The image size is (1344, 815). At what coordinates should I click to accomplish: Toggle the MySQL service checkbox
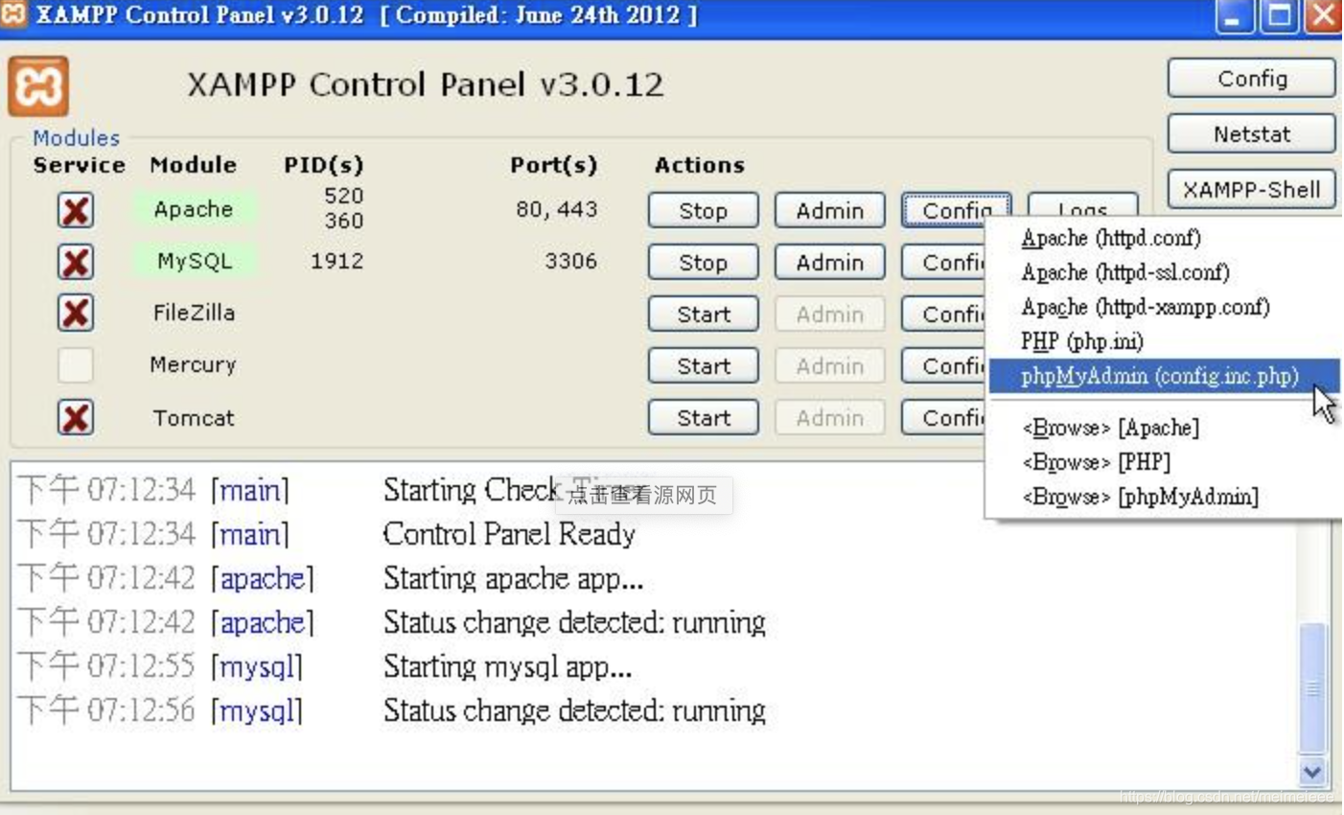tap(76, 262)
